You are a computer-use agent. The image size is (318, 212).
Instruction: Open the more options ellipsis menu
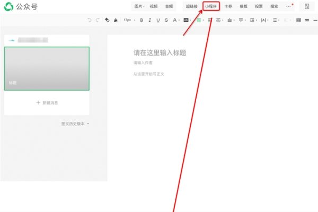(289, 6)
